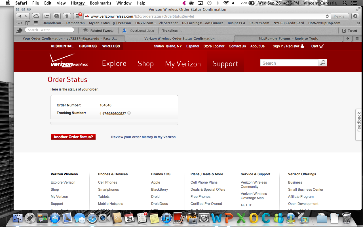Viewport: 363px width, 227px height.
Task: Open HotNewHipHop.com bookmark
Action: click(324, 23)
